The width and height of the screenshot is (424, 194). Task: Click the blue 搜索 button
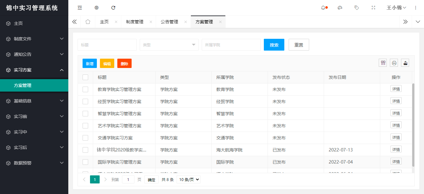(x=274, y=45)
